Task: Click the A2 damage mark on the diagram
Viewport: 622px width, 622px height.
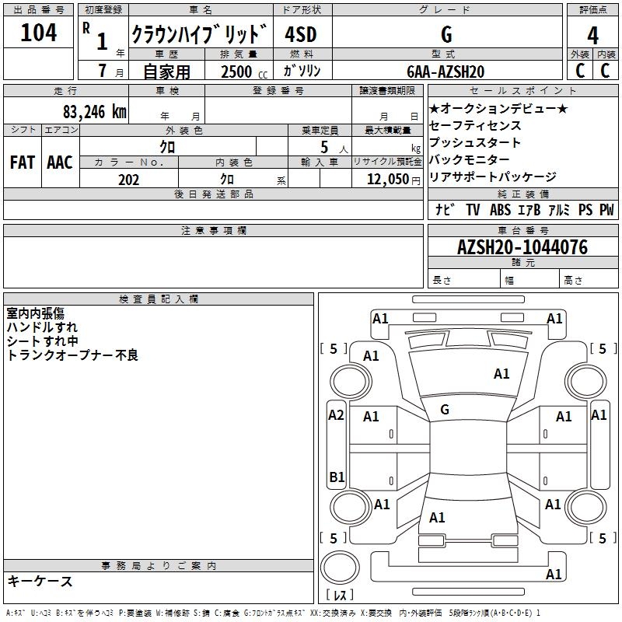Action: (336, 415)
